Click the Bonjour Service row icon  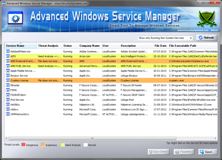click(8, 75)
